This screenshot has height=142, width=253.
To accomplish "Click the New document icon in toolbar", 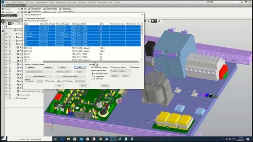I will pos(19,9).
